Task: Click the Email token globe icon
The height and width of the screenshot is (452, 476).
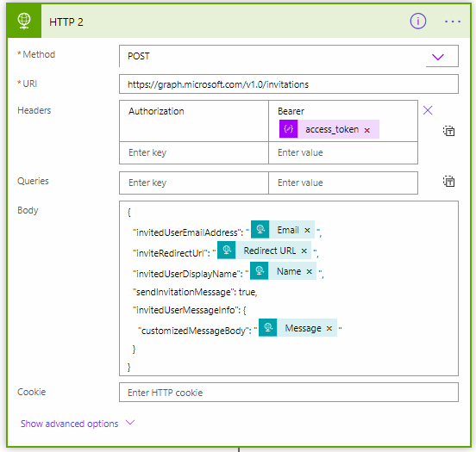Action: tap(260, 229)
